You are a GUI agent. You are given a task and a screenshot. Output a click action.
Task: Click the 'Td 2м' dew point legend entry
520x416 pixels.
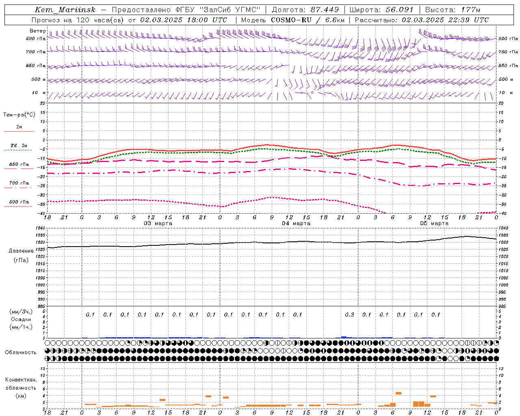click(x=19, y=145)
